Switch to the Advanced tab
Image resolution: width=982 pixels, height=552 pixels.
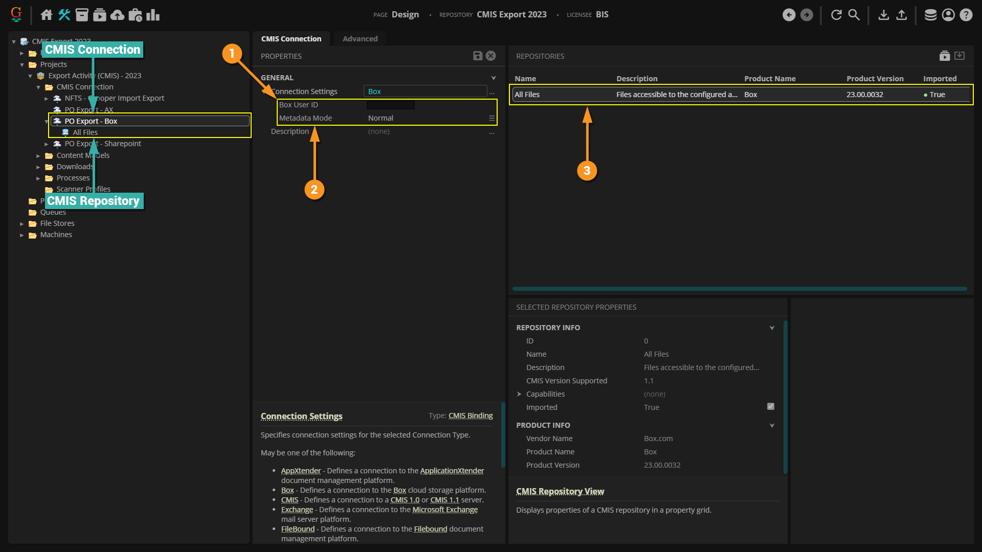pos(360,39)
